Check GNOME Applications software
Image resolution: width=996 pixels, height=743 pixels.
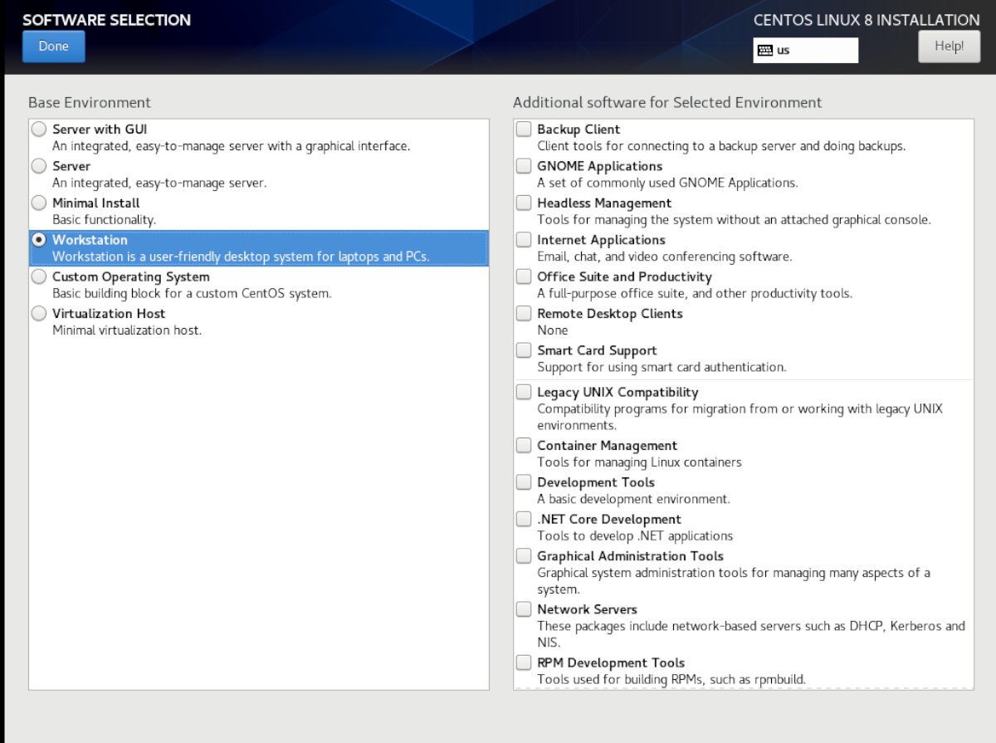click(524, 165)
